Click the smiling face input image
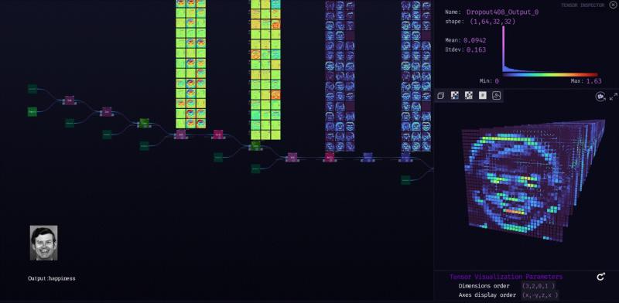 tap(44, 243)
